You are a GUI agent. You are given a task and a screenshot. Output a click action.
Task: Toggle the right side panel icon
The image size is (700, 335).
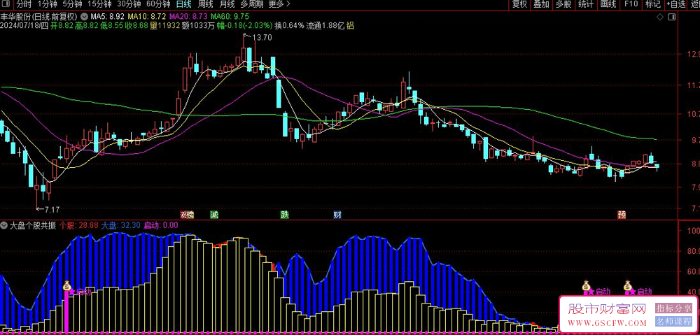[x=671, y=17]
